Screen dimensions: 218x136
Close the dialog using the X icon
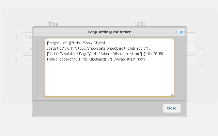[x=181, y=32]
